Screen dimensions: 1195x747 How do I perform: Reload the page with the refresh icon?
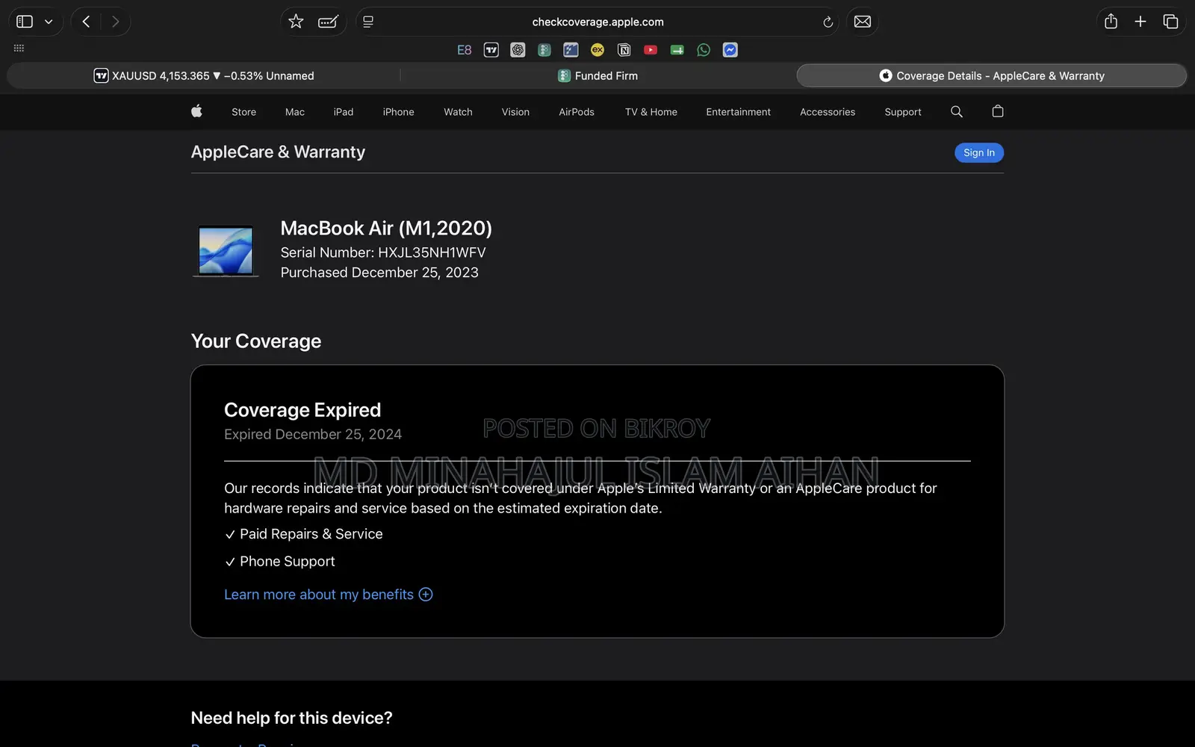[828, 22]
